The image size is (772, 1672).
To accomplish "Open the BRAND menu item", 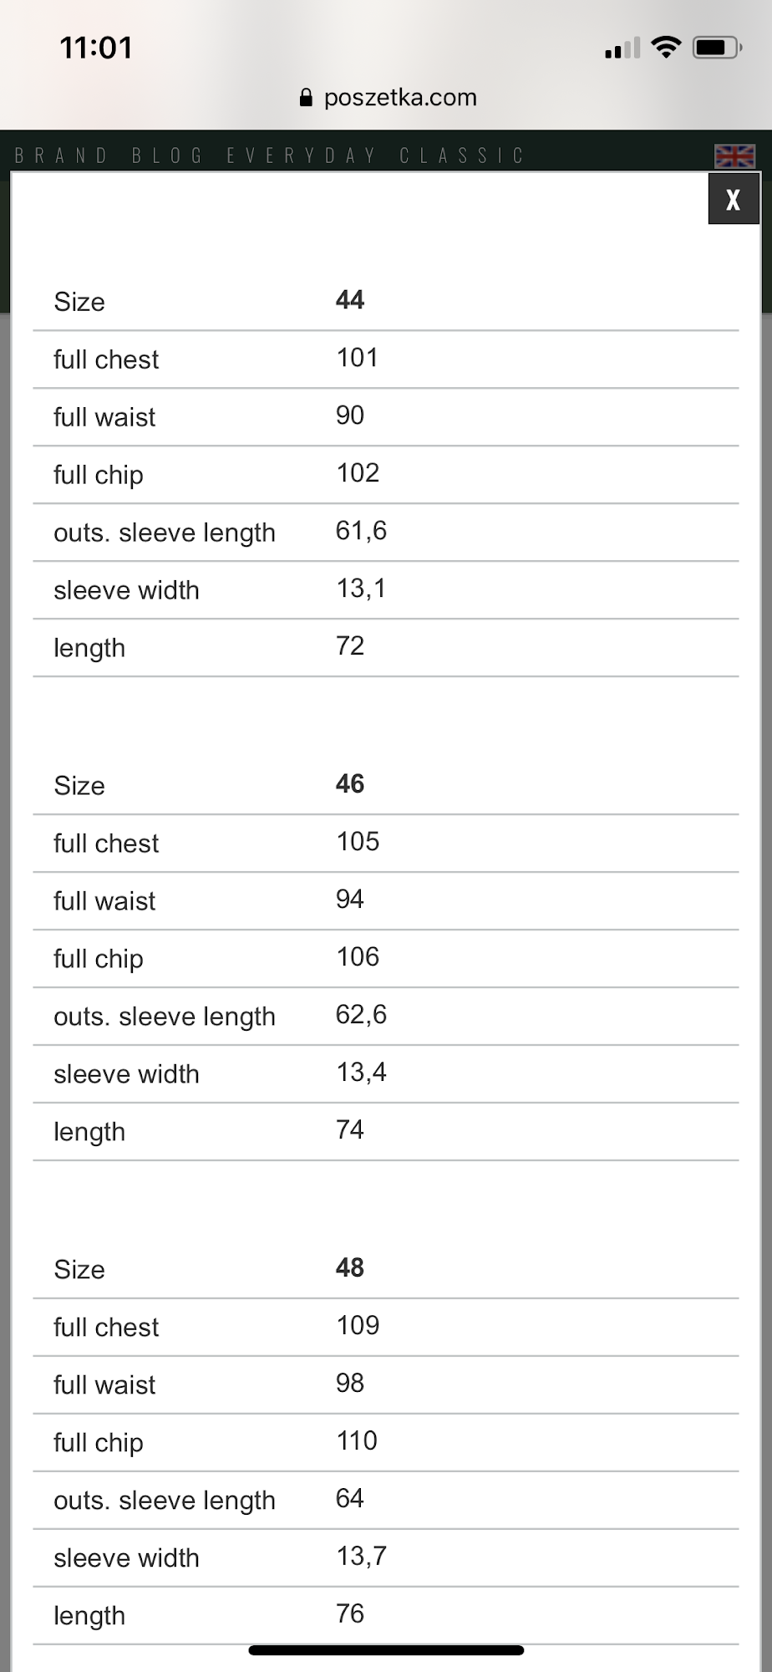I will tap(61, 155).
